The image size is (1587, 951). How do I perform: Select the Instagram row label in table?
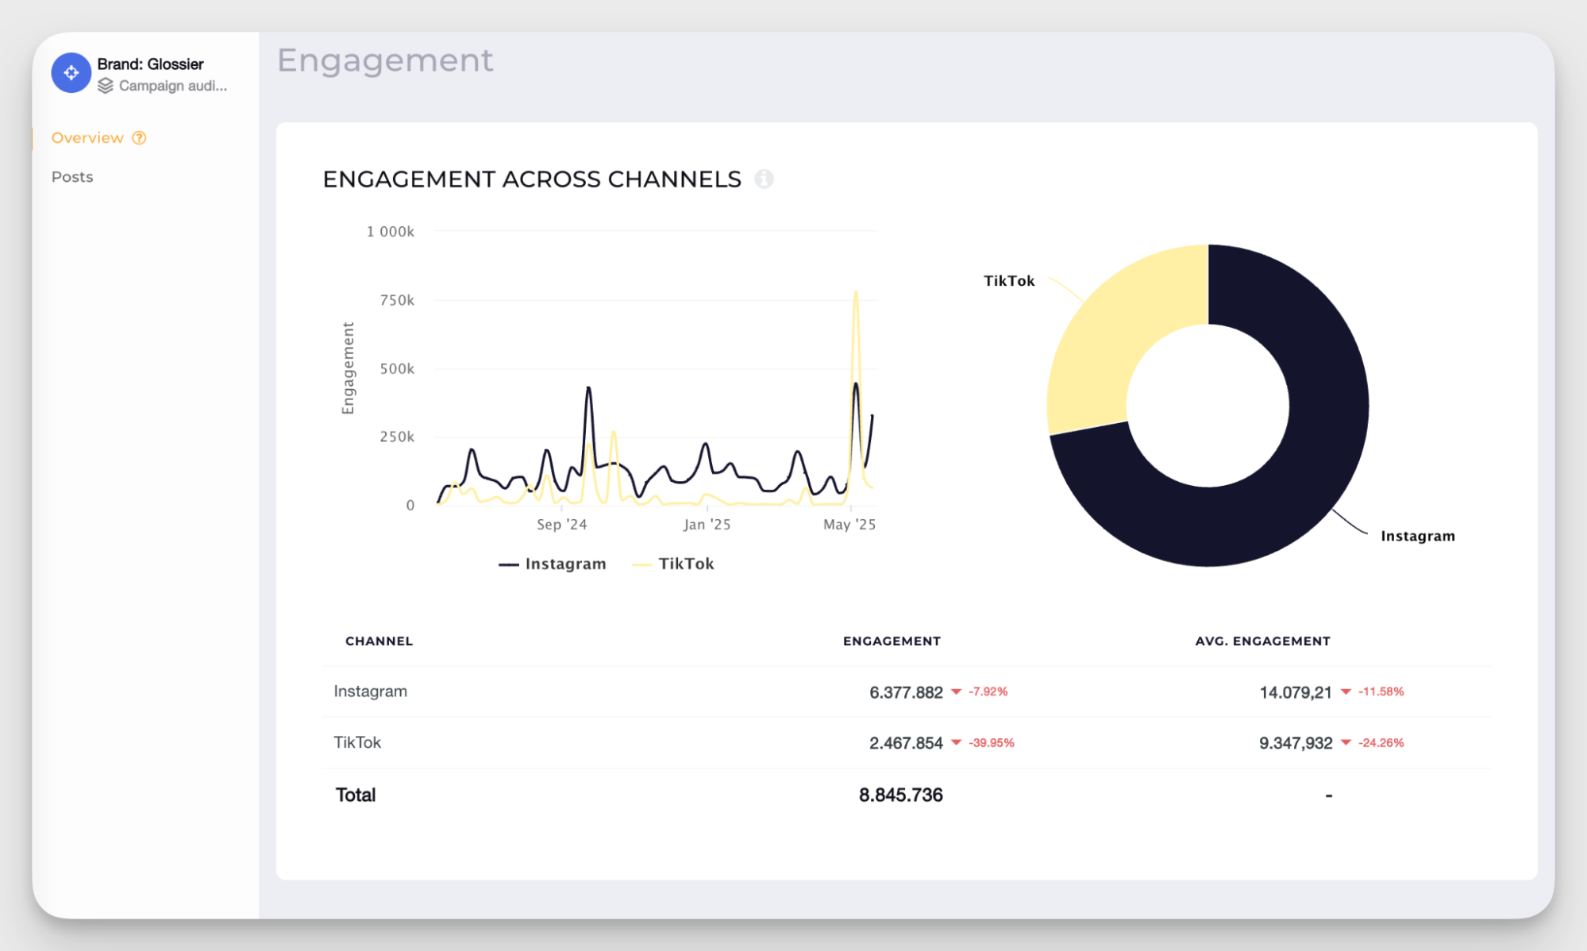coord(370,691)
